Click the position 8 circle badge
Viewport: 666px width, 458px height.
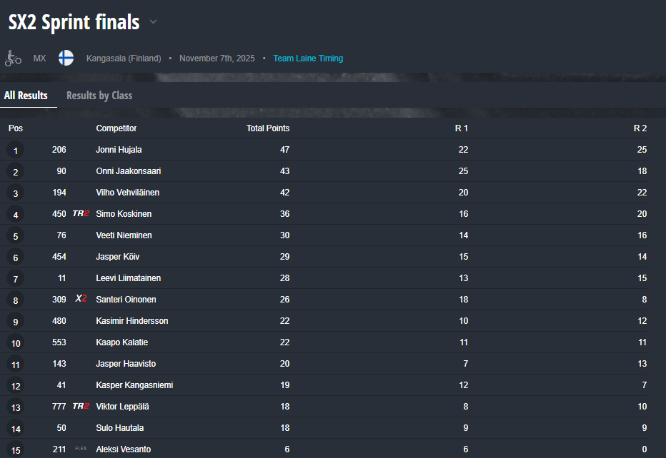tap(16, 300)
